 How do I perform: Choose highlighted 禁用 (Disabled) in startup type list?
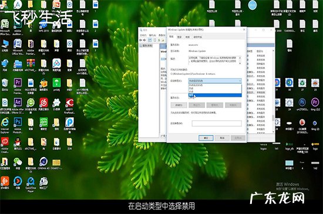coord(214,95)
